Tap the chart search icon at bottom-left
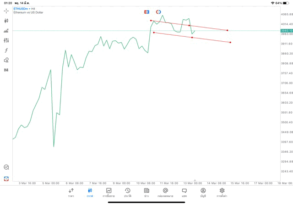 point(6,167)
